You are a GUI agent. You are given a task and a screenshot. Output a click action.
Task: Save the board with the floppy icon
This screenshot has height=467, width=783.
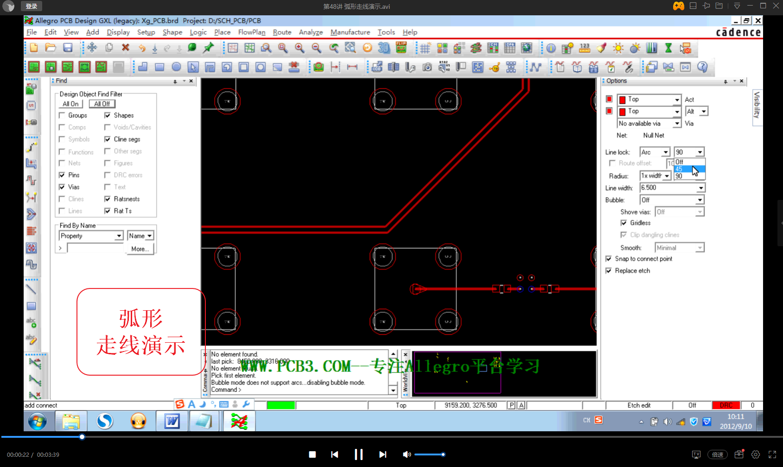click(68, 47)
